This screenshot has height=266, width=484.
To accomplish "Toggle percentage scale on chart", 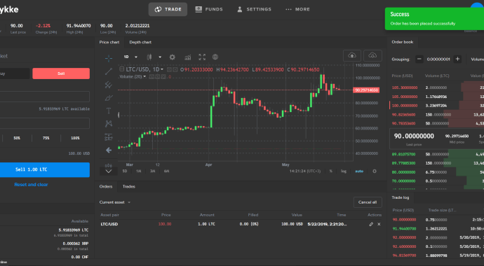I will pos(331,171).
